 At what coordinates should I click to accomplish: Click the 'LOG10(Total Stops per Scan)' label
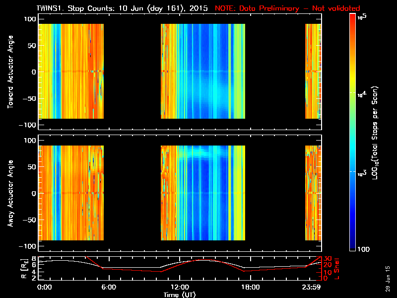point(375,133)
